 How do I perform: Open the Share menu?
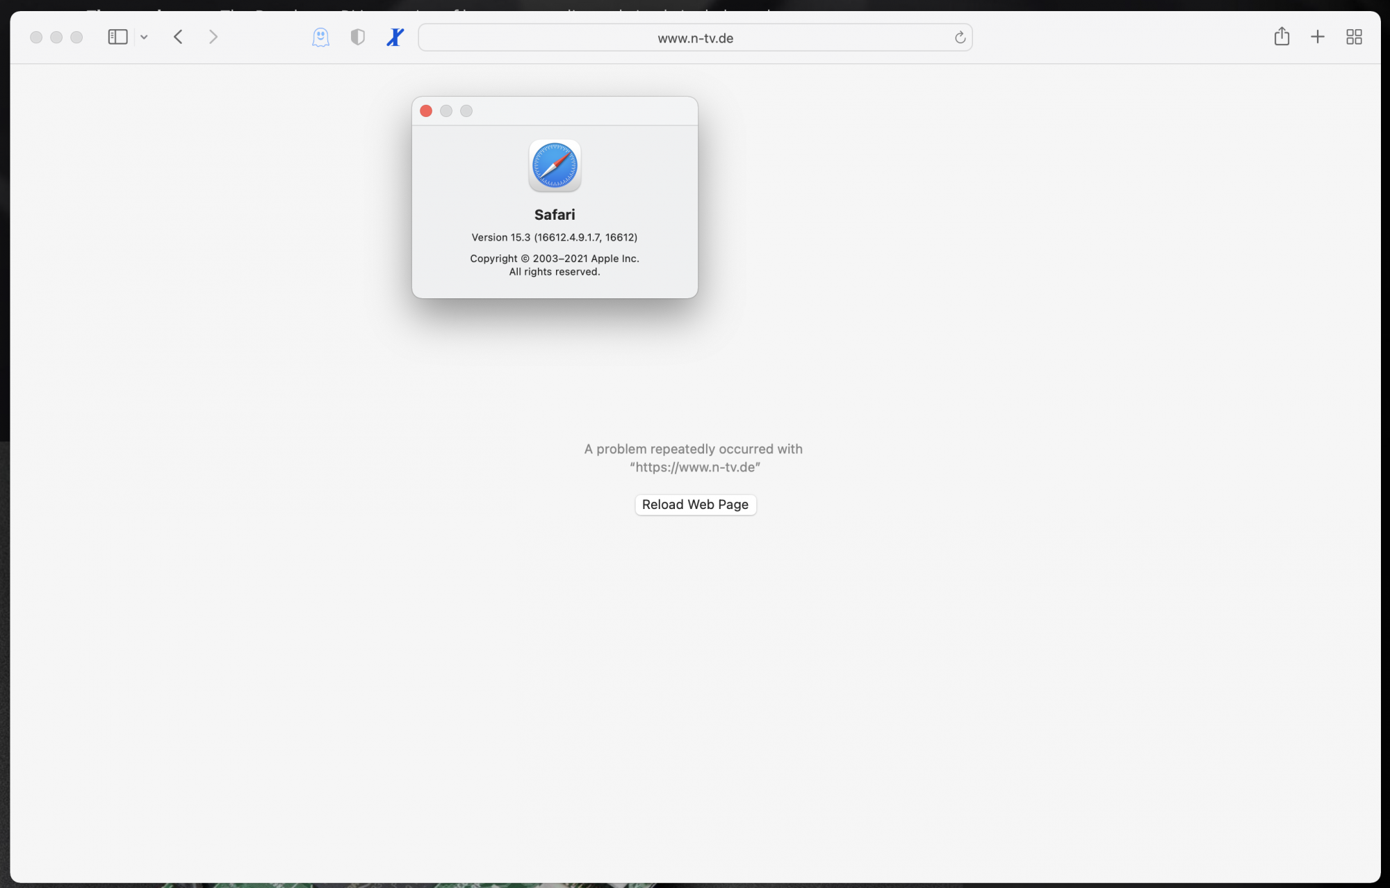coord(1282,37)
